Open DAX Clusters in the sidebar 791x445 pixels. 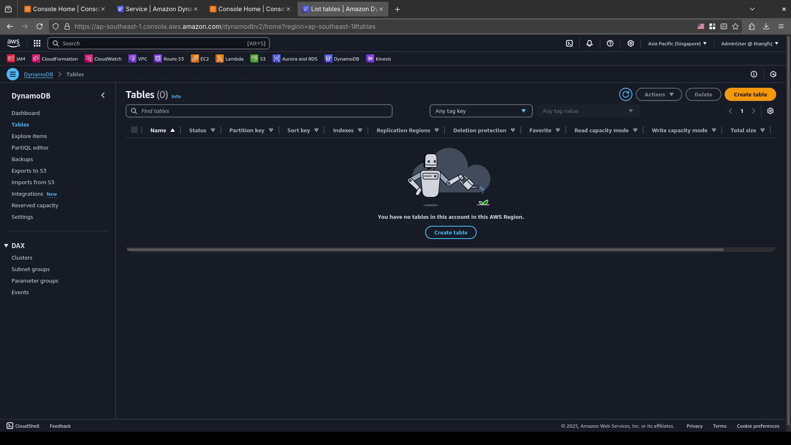(x=22, y=258)
